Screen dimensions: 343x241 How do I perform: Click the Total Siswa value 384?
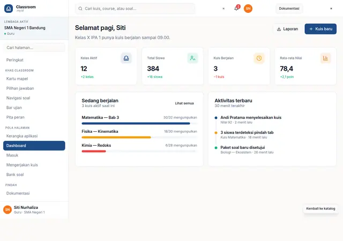click(153, 69)
